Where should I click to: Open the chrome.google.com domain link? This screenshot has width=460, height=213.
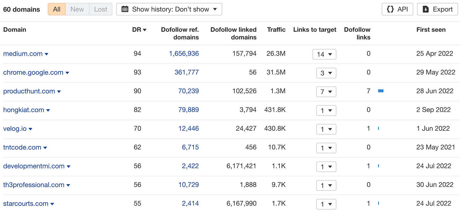pos(33,72)
